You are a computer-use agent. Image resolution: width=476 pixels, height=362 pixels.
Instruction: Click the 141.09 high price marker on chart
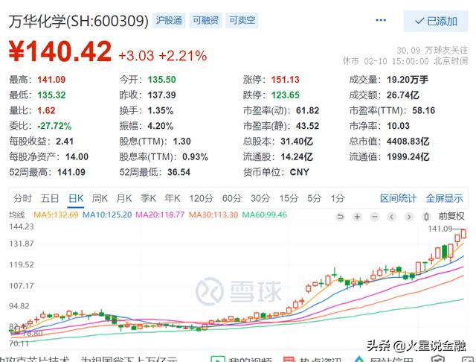coord(440,229)
